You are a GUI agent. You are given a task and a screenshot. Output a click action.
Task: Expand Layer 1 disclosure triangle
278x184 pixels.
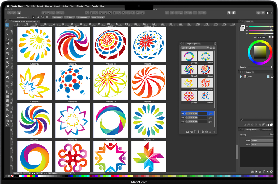click(x=242, y=77)
